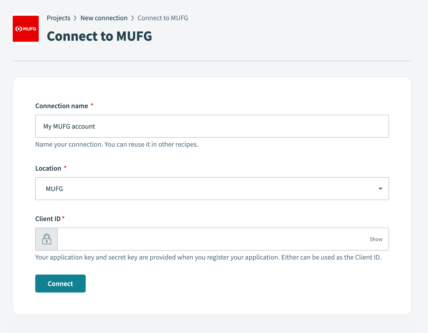The image size is (428, 333).
Task: Click the Location dropdown caret arrow
Action: tap(380, 189)
